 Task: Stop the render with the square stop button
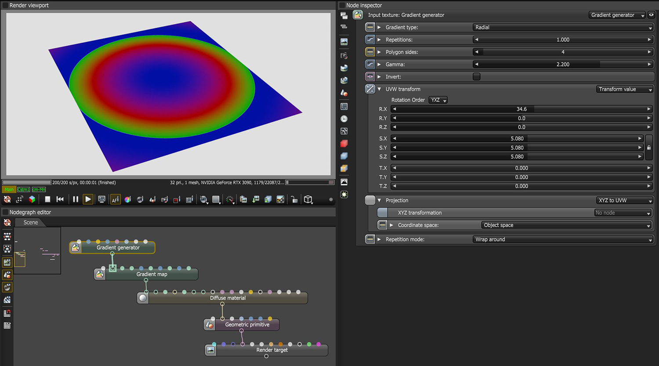47,199
